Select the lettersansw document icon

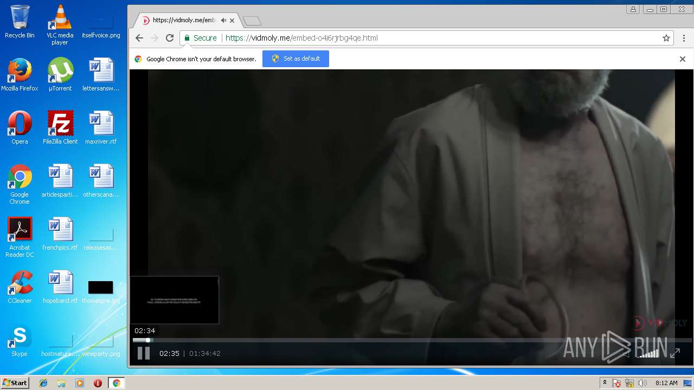[101, 75]
